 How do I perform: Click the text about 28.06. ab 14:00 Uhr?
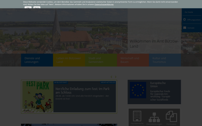click(x=82, y=97)
